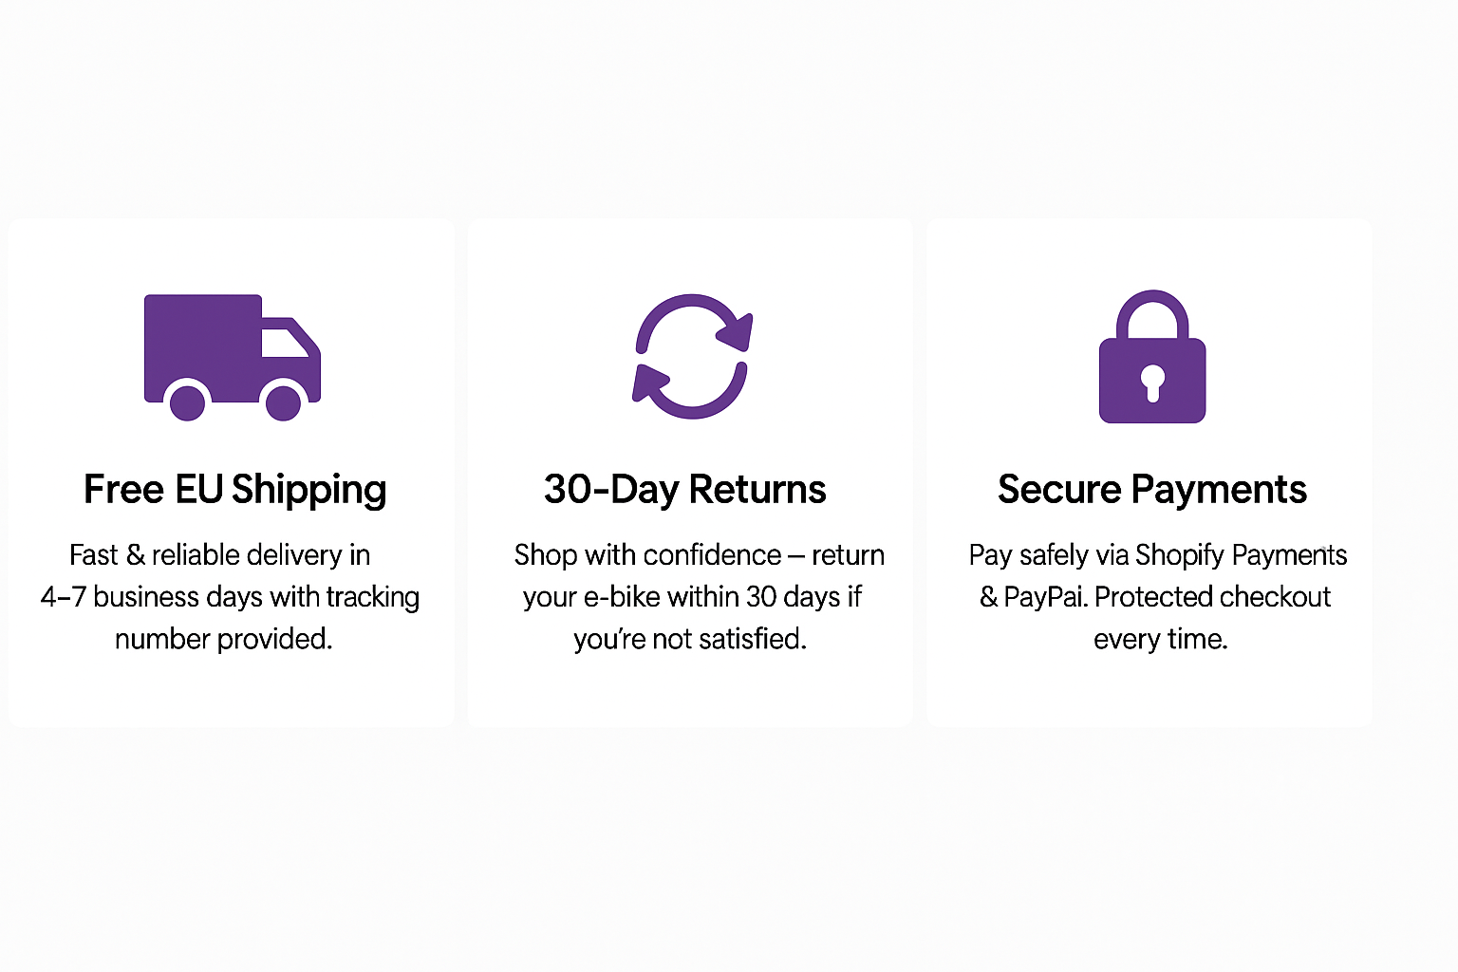
Task: Select the Free EU Shipping heading
Action: coord(235,490)
